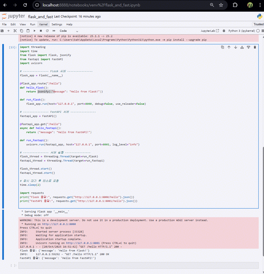The width and height of the screenshot is (264, 274).
Task: Click the notebook title flask_and_fast
Action: (x=40, y=17)
